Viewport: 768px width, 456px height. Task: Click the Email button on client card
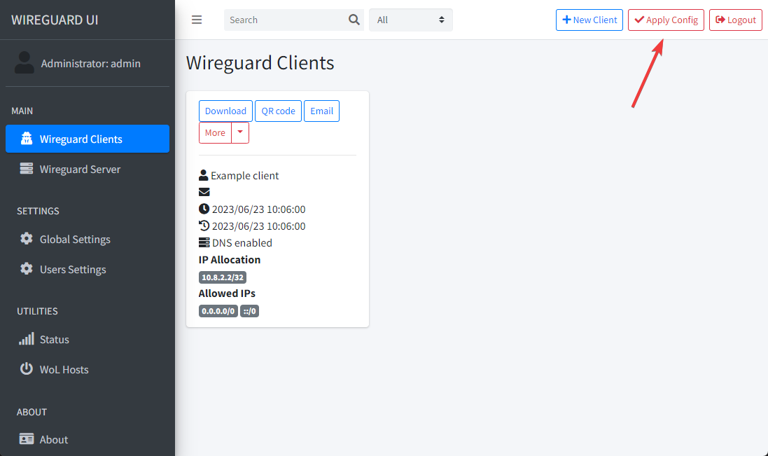[x=322, y=111]
